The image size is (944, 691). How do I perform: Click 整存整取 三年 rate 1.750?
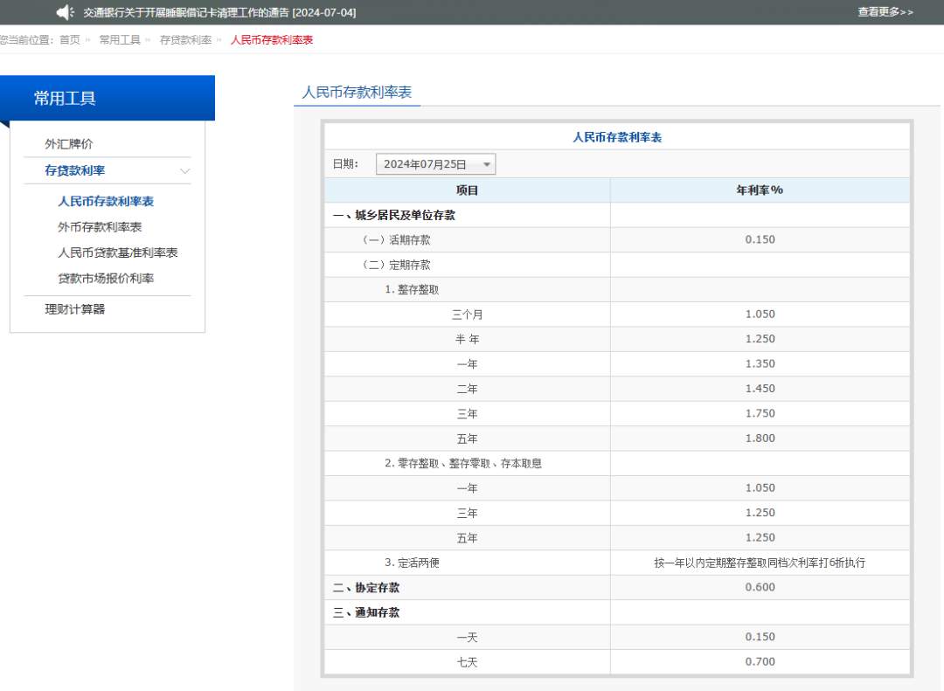[760, 413]
